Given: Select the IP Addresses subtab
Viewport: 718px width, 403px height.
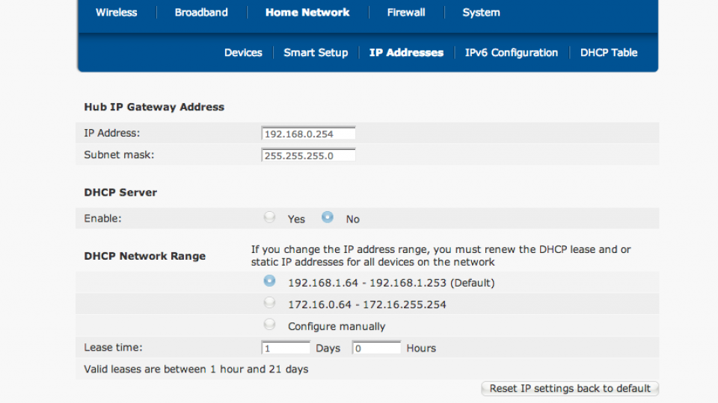Looking at the screenshot, I should 406,53.
